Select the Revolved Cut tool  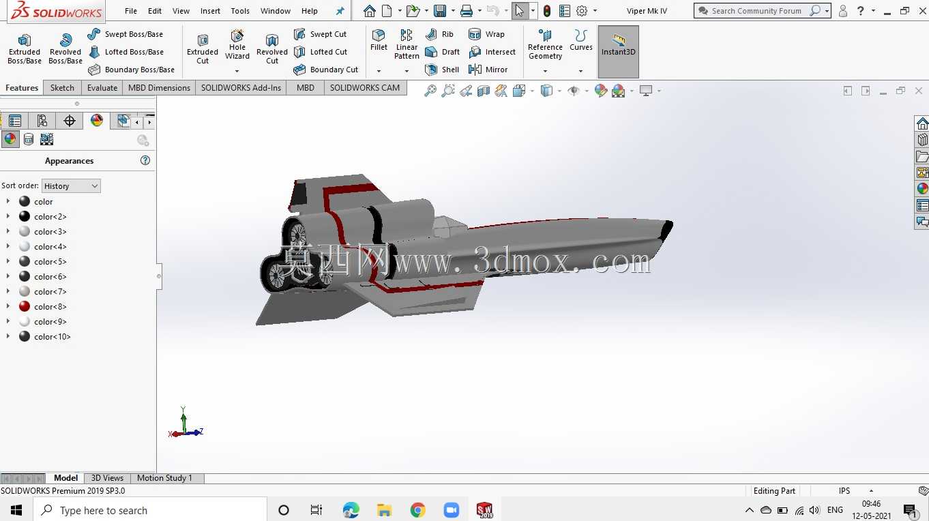(x=272, y=49)
